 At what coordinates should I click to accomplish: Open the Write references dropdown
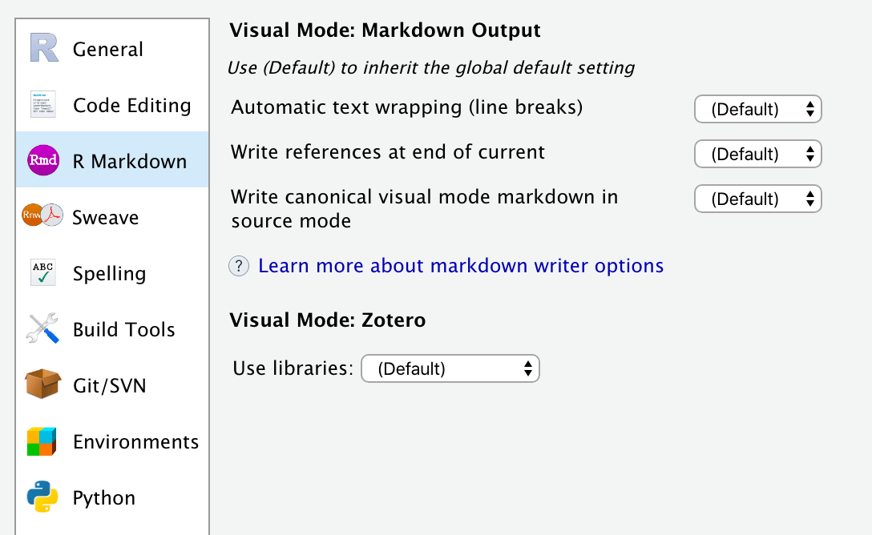click(x=757, y=154)
